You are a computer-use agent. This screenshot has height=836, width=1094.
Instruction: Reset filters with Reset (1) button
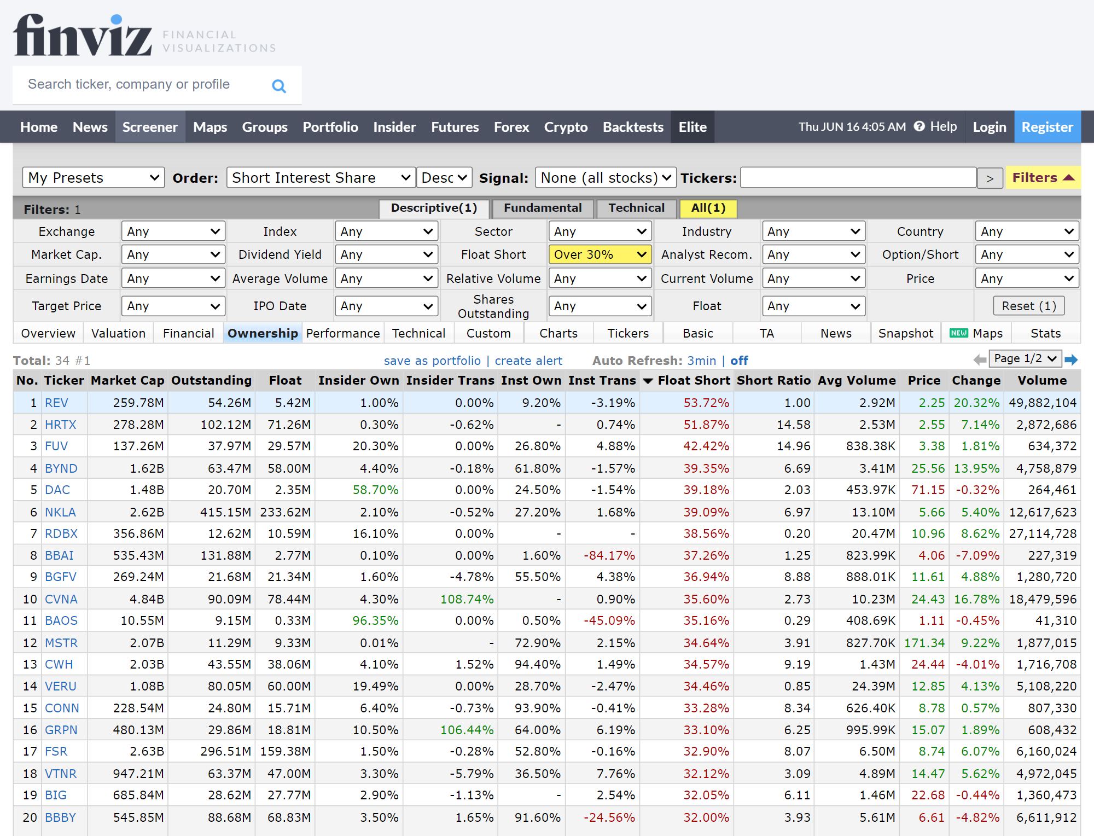pos(1028,306)
